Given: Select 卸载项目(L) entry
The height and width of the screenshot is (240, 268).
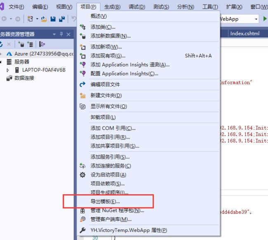Looking at the screenshot, I should coord(148,117).
